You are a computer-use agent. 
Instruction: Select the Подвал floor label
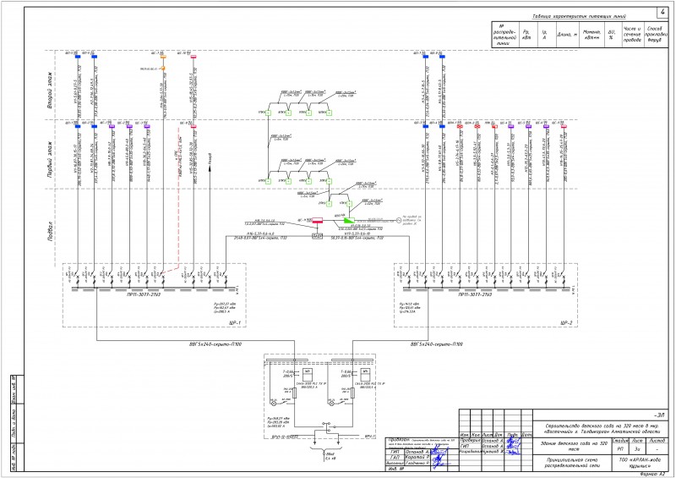click(50, 228)
